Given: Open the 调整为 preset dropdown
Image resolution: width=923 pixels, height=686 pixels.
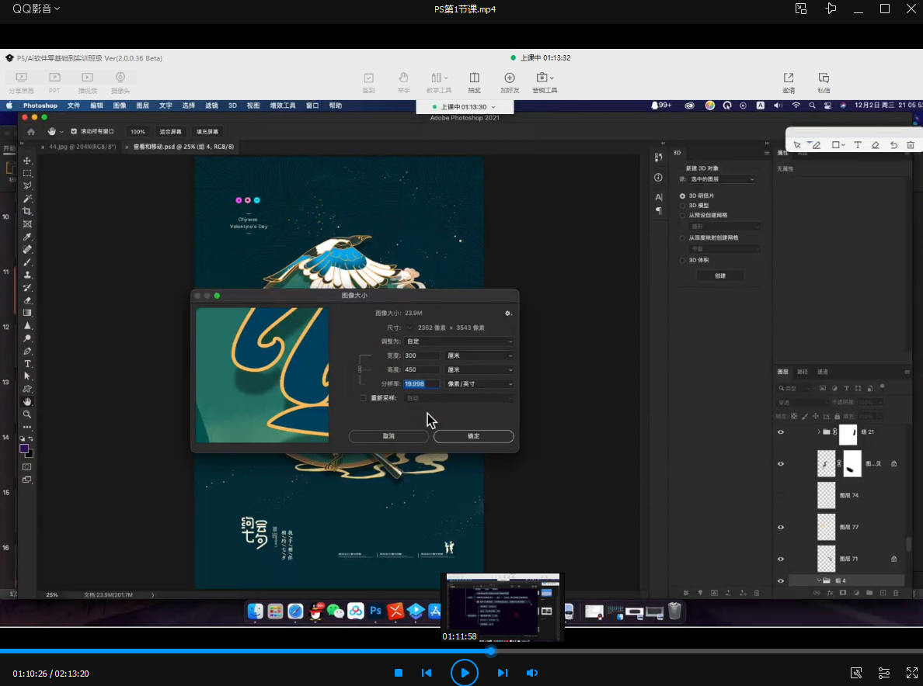Looking at the screenshot, I should [458, 341].
